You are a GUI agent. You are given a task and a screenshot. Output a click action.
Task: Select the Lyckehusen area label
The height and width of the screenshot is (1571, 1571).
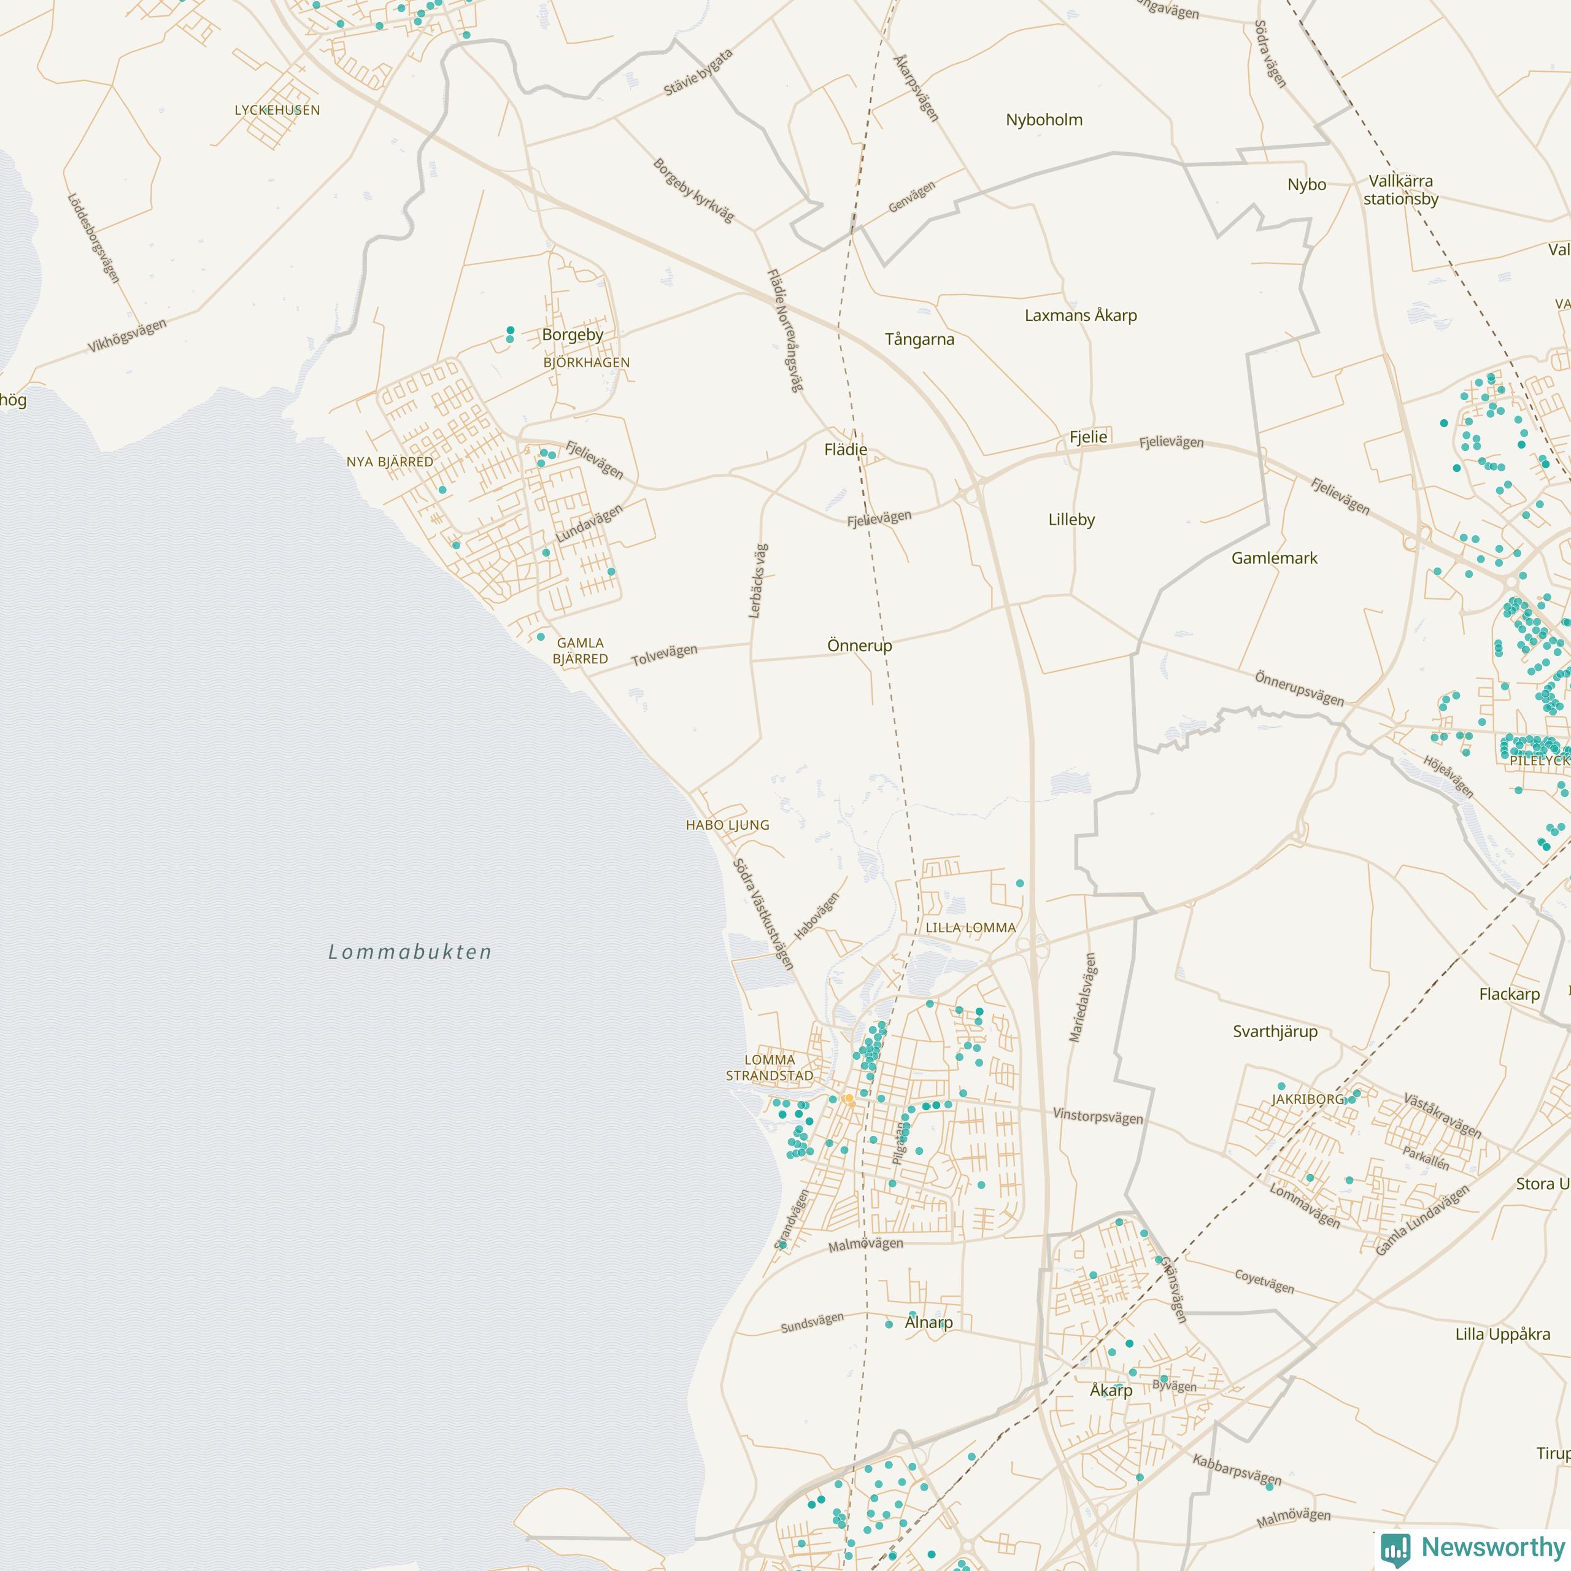tap(277, 110)
